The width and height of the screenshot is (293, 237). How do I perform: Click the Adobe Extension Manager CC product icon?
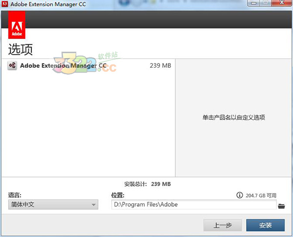tap(12, 65)
